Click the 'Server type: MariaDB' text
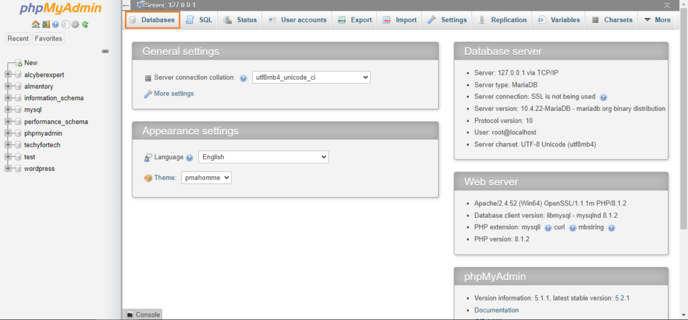688x320 pixels. (x=506, y=85)
